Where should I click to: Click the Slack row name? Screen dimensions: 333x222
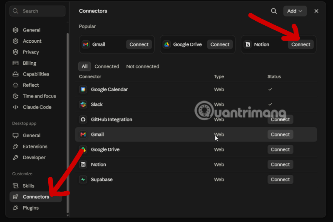coord(97,104)
